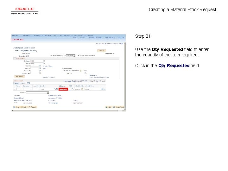Image resolution: width=228 pixels, height=171 pixels.
Task: Click the grid view-in-new-window icon
Action: [83, 81]
